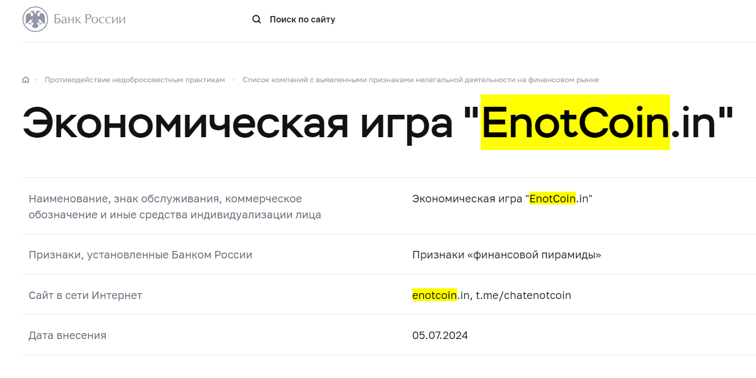
Task: Open 'Список компаний с выявленными признаками' breadcrumb
Action: (x=421, y=80)
